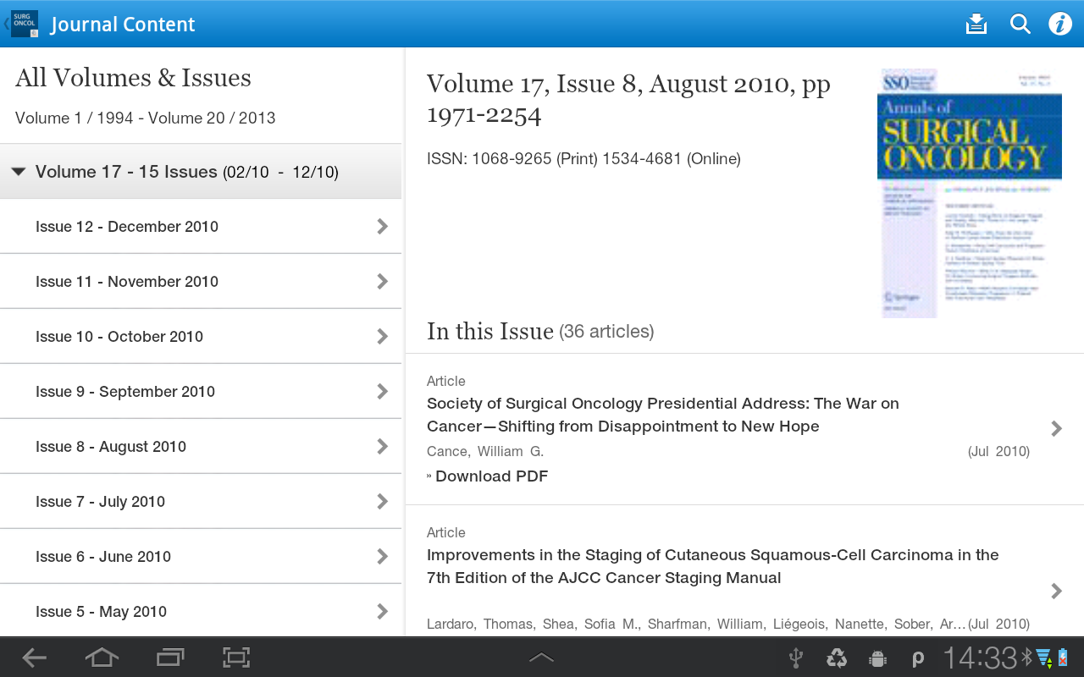The image size is (1084, 677).
Task: Tap the Android back button
Action: pos(35,657)
